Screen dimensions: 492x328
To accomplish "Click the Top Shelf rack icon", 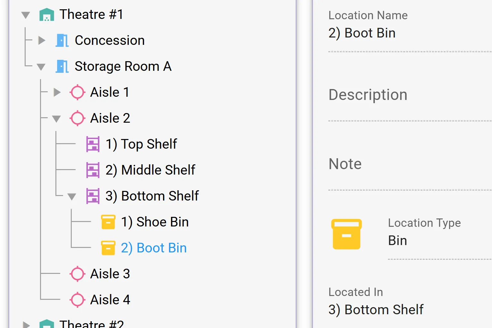I will [x=93, y=144].
